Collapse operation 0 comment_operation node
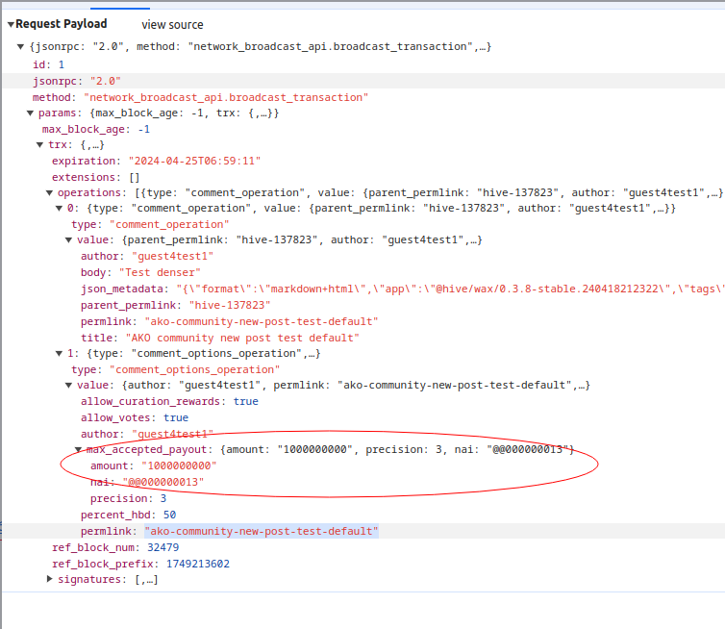725x629 pixels. coord(59,209)
